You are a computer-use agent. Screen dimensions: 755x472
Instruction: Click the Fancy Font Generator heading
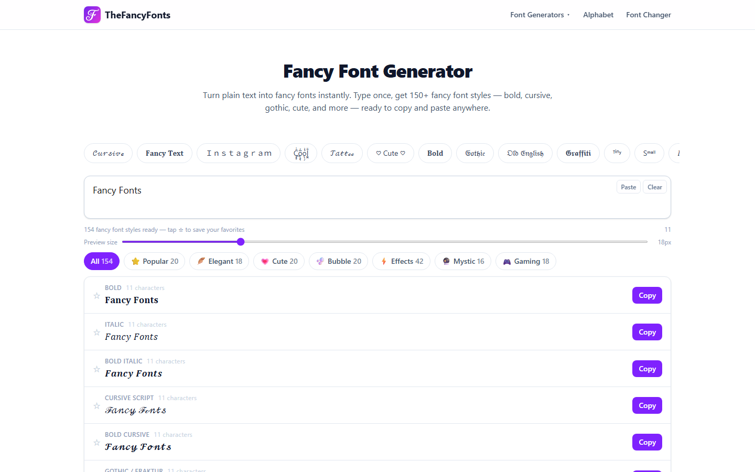click(x=377, y=71)
